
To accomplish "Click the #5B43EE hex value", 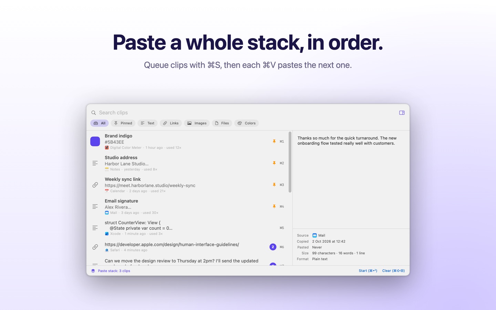I will tap(114, 142).
